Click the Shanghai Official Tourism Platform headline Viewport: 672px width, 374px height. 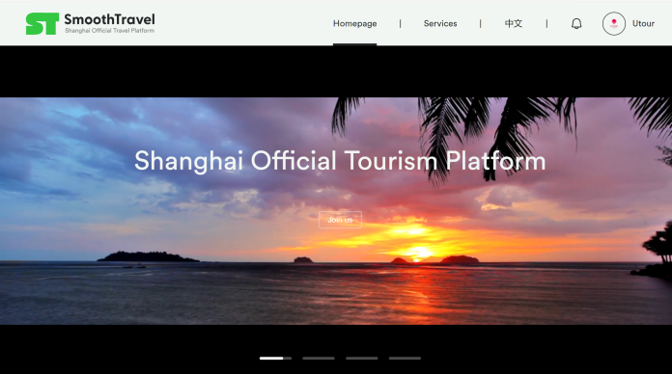[340, 161]
